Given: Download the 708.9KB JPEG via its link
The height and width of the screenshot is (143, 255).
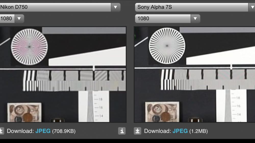Looking at the screenshot, I should (x=43, y=131).
